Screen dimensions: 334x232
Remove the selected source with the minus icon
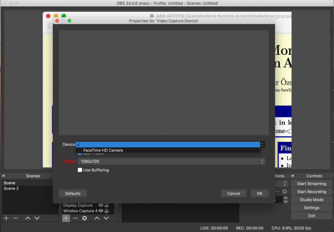point(75,218)
